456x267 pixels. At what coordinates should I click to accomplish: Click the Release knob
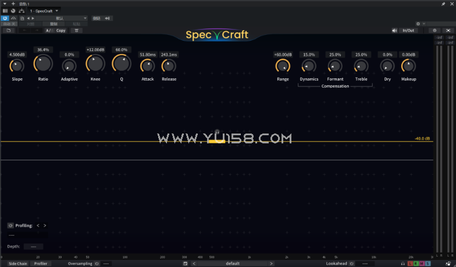click(169, 66)
